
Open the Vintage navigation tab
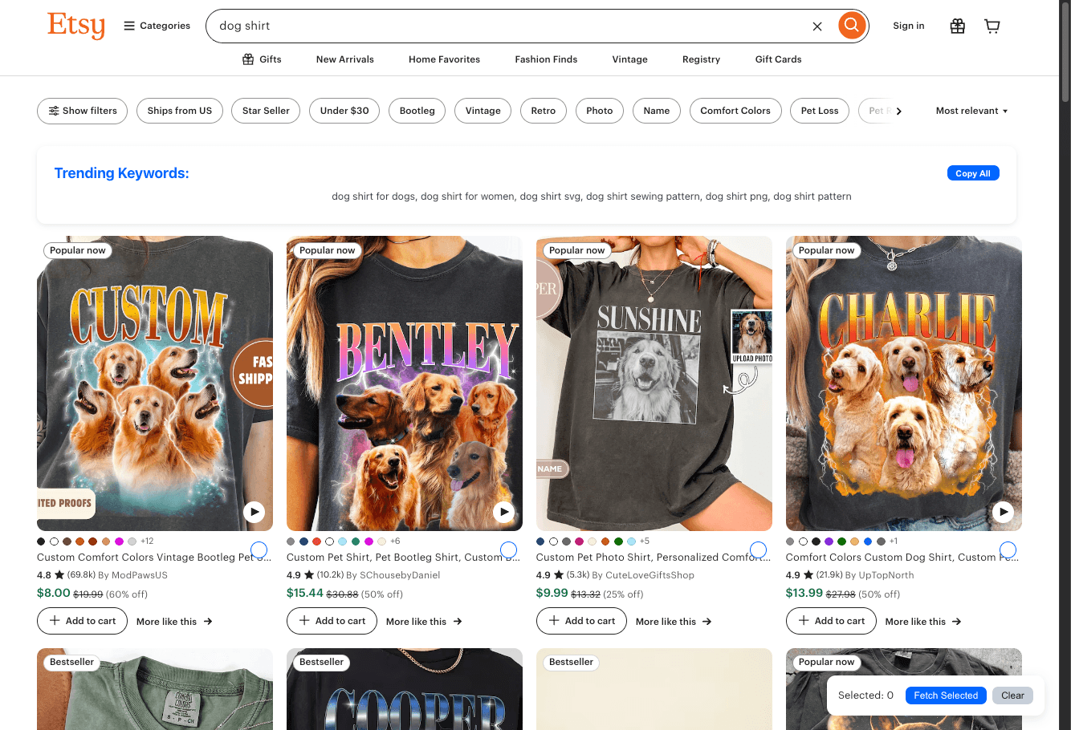pos(629,59)
